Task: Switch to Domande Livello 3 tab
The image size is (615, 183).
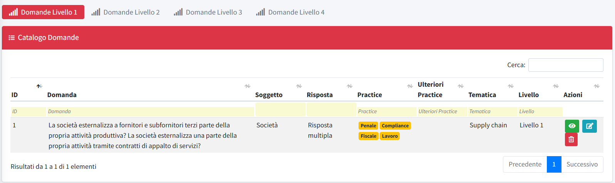Action: (x=208, y=12)
